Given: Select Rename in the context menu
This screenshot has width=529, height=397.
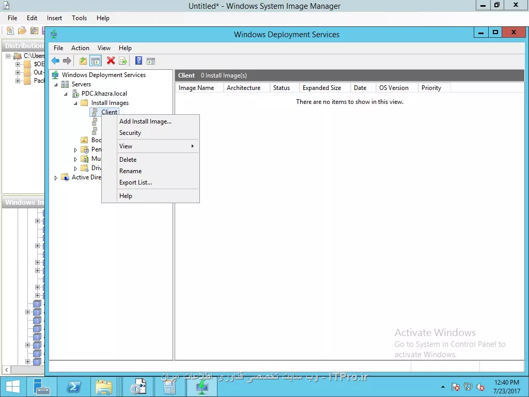Looking at the screenshot, I should pyautogui.click(x=150, y=171).
